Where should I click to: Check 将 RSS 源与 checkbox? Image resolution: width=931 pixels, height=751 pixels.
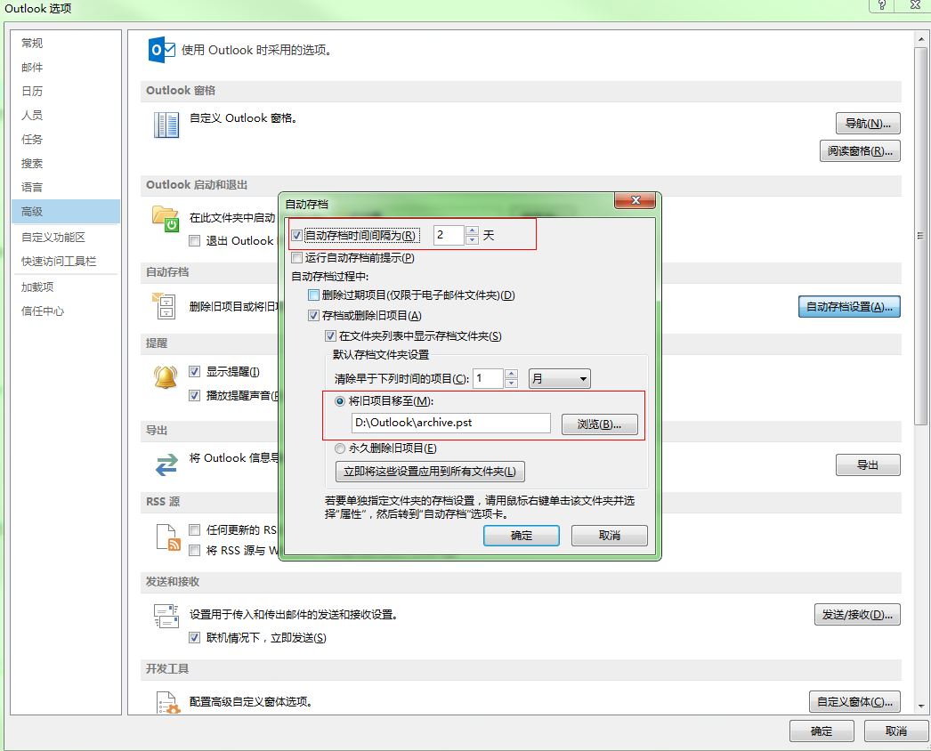coord(194,550)
